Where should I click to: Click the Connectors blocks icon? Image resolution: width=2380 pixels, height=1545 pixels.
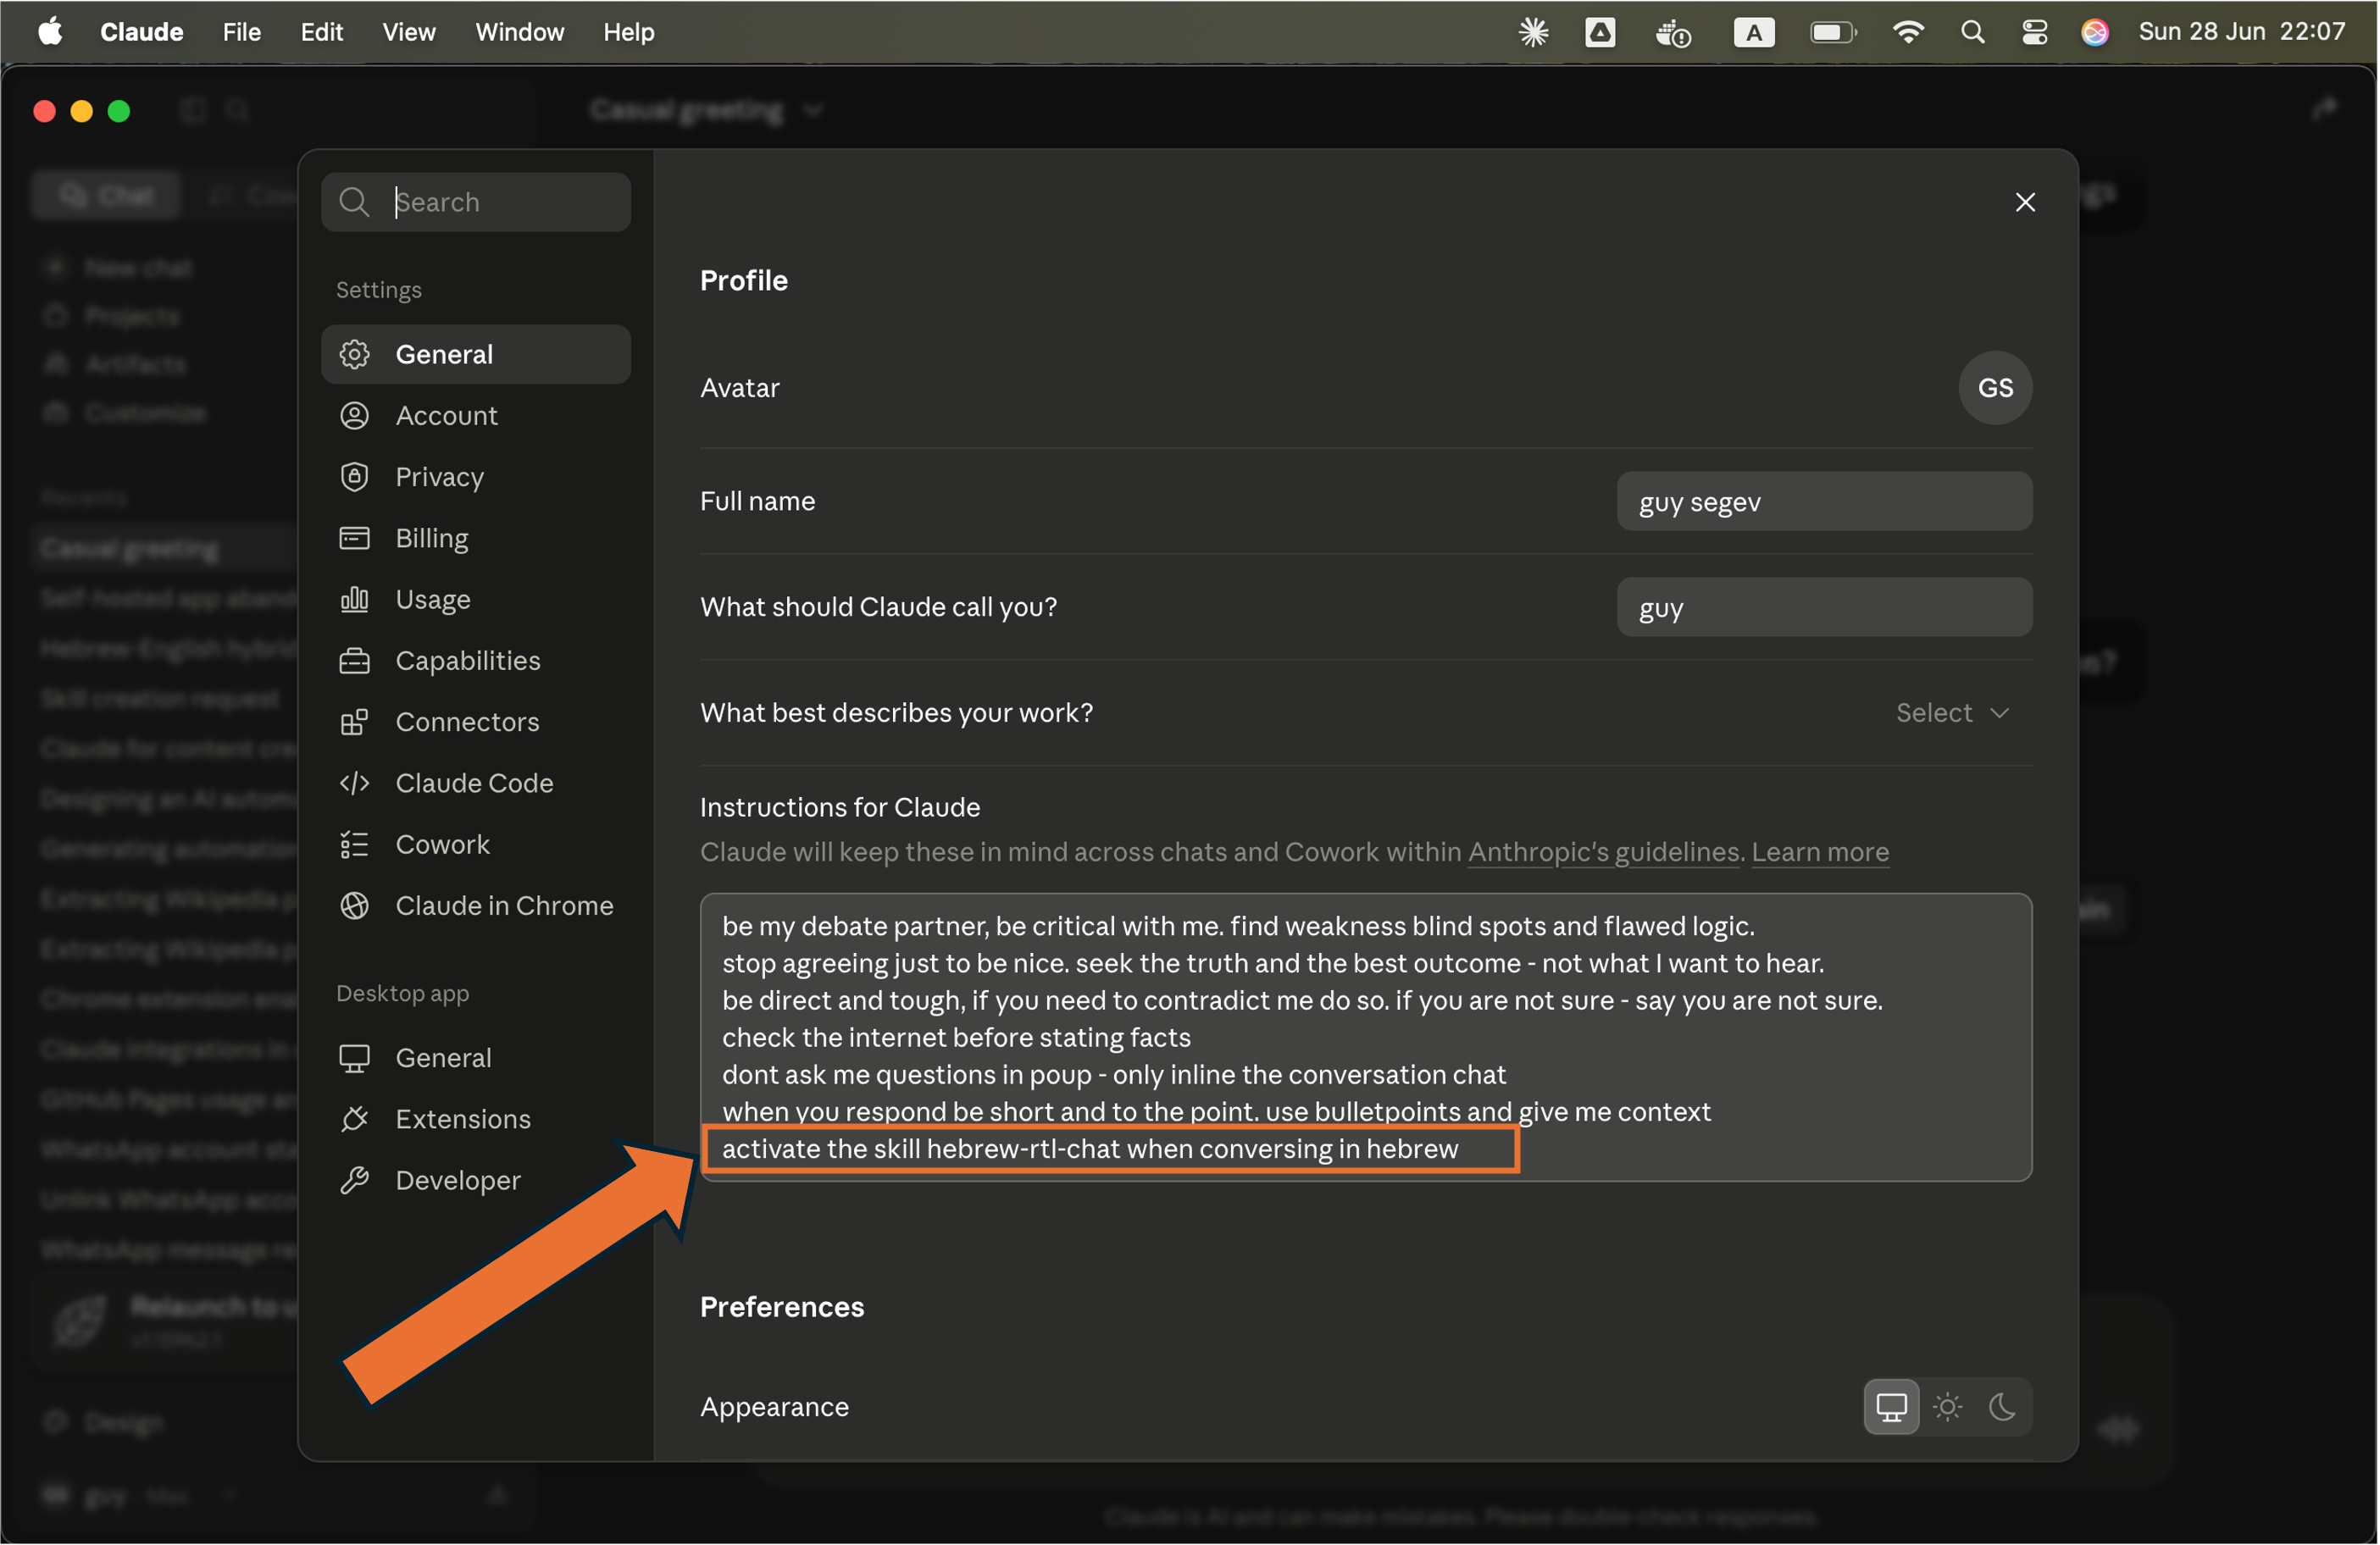[x=355, y=722]
